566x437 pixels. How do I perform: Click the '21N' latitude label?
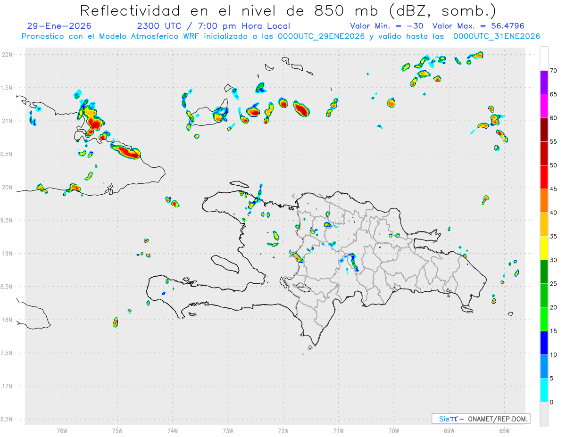8,121
